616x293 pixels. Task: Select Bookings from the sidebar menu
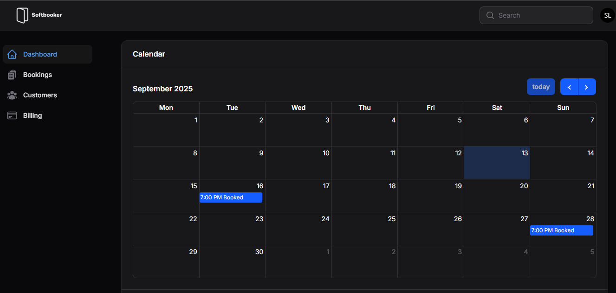point(37,75)
